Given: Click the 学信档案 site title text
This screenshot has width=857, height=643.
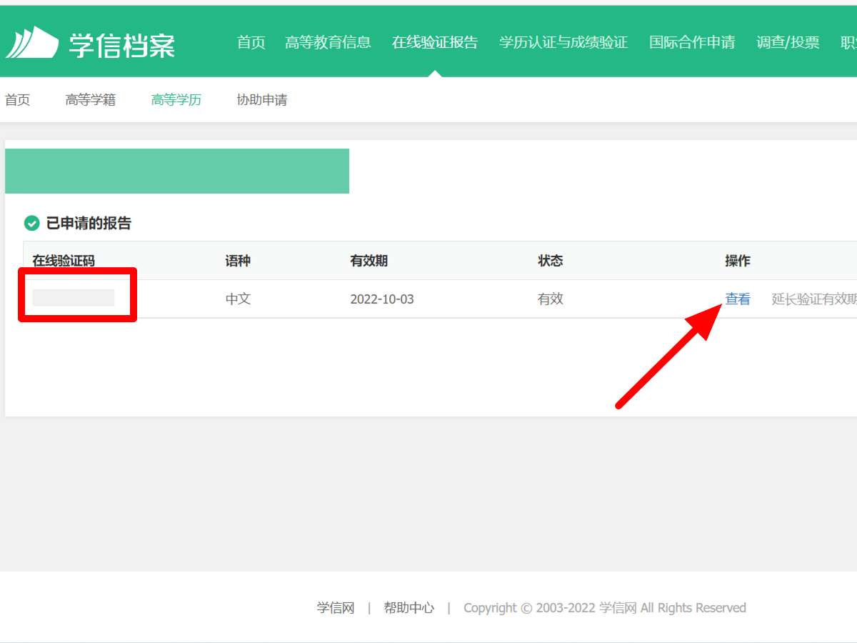Looking at the screenshot, I should pyautogui.click(x=122, y=44).
